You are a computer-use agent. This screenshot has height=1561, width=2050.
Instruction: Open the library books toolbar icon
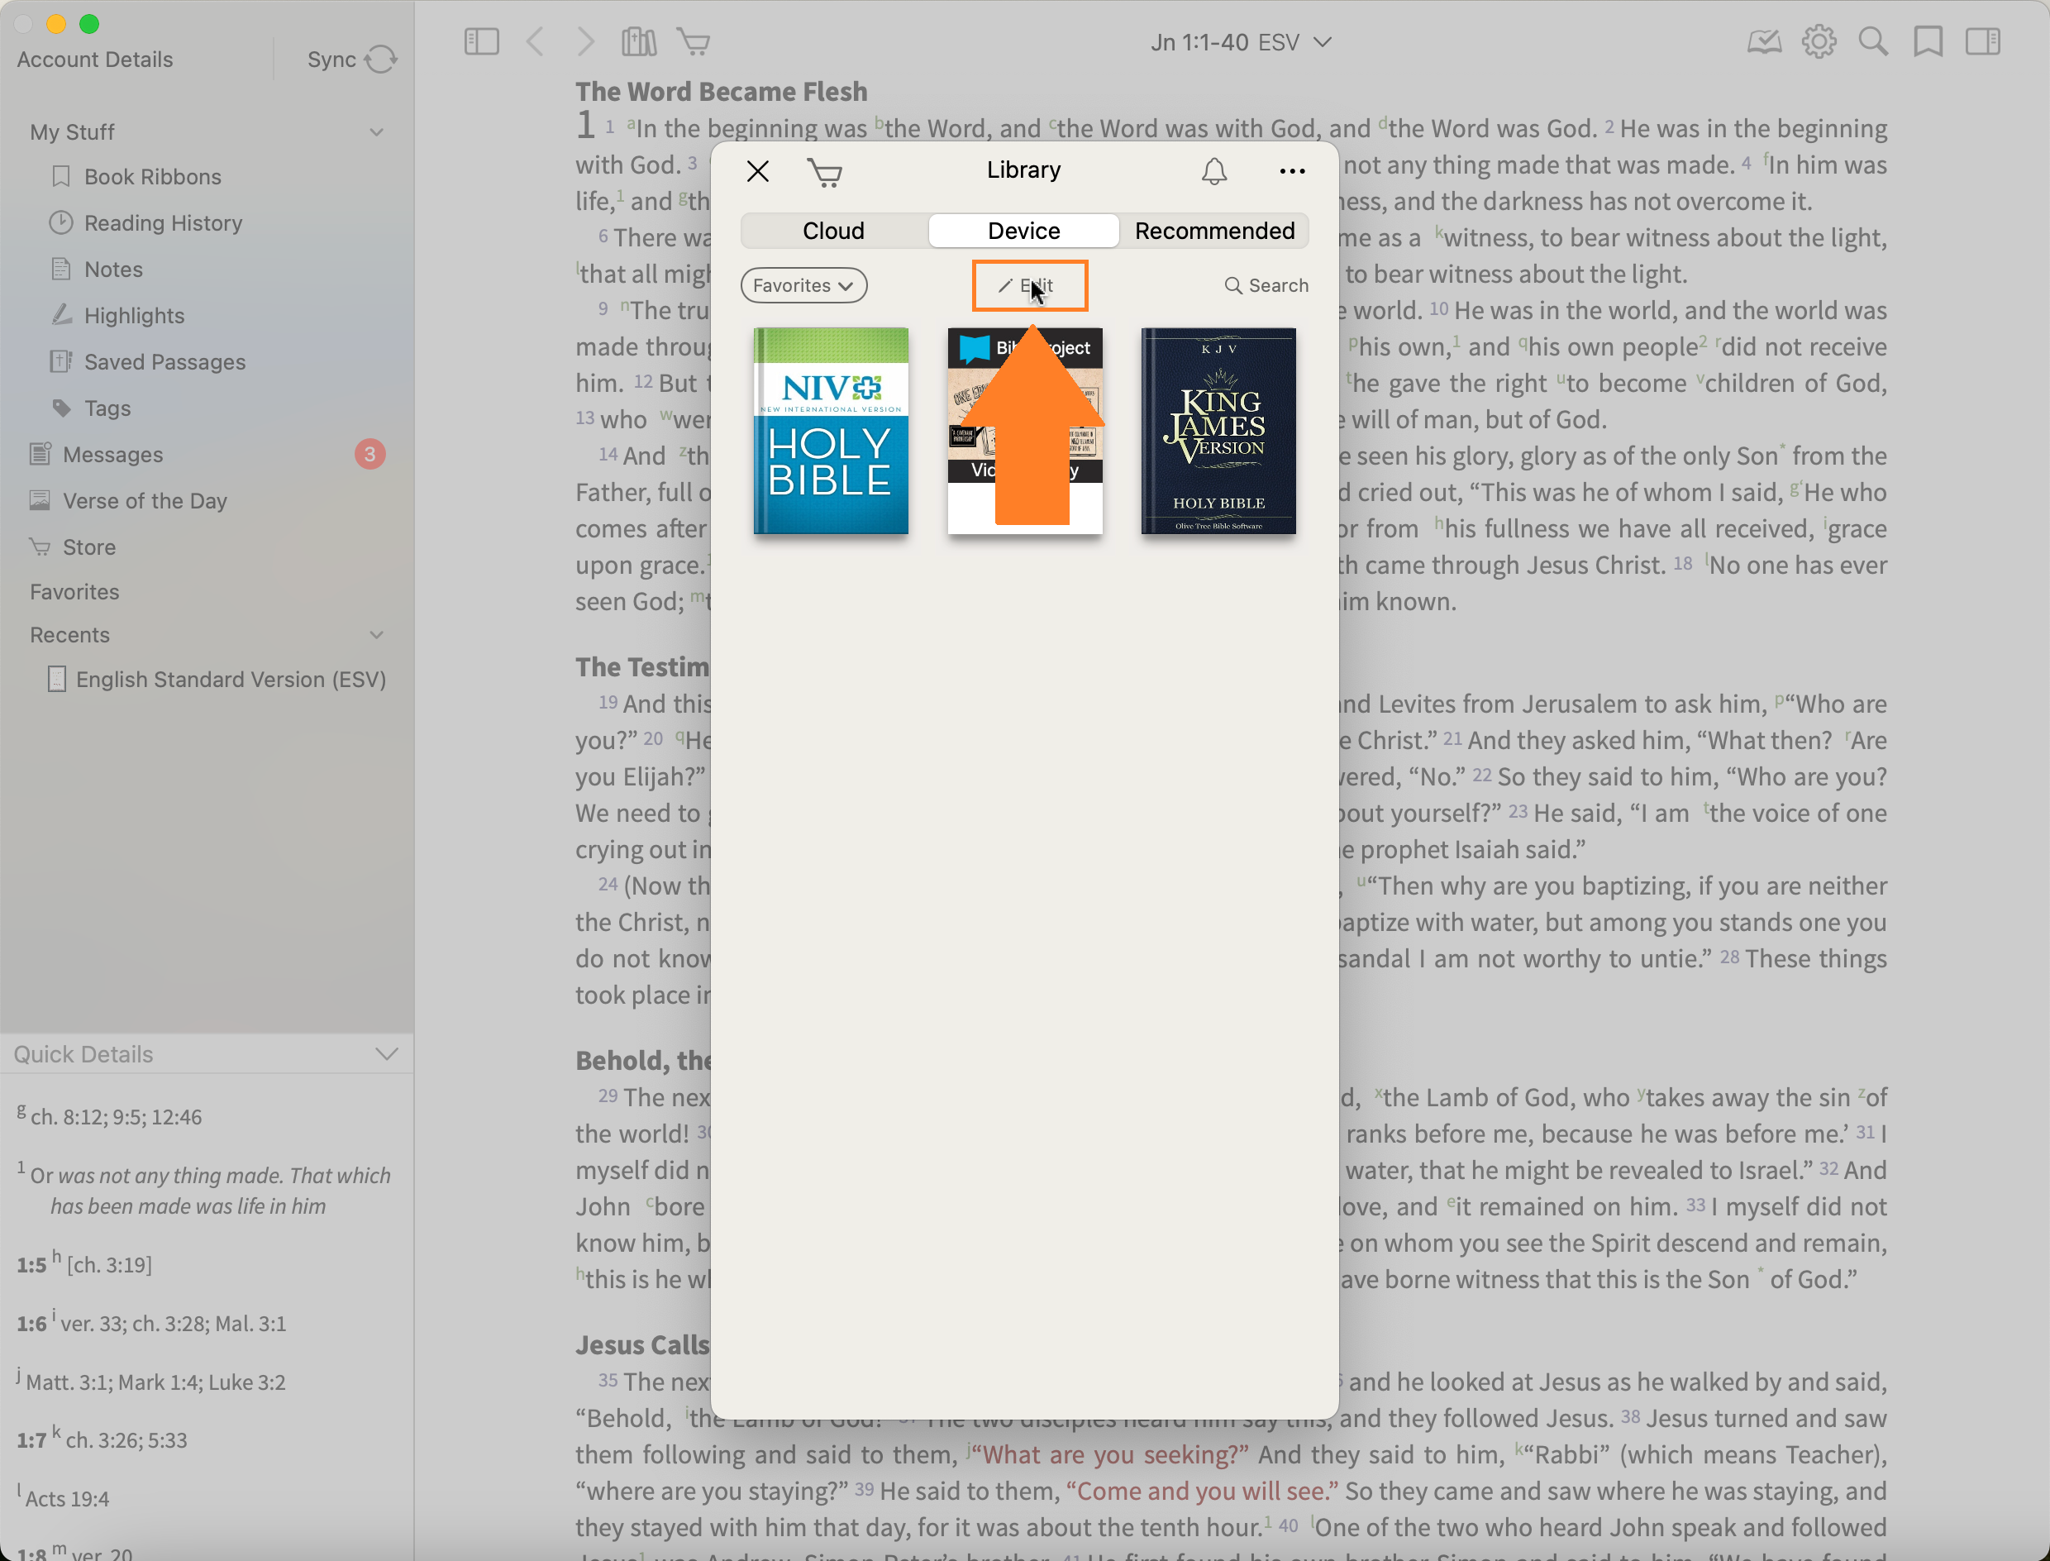tap(638, 42)
